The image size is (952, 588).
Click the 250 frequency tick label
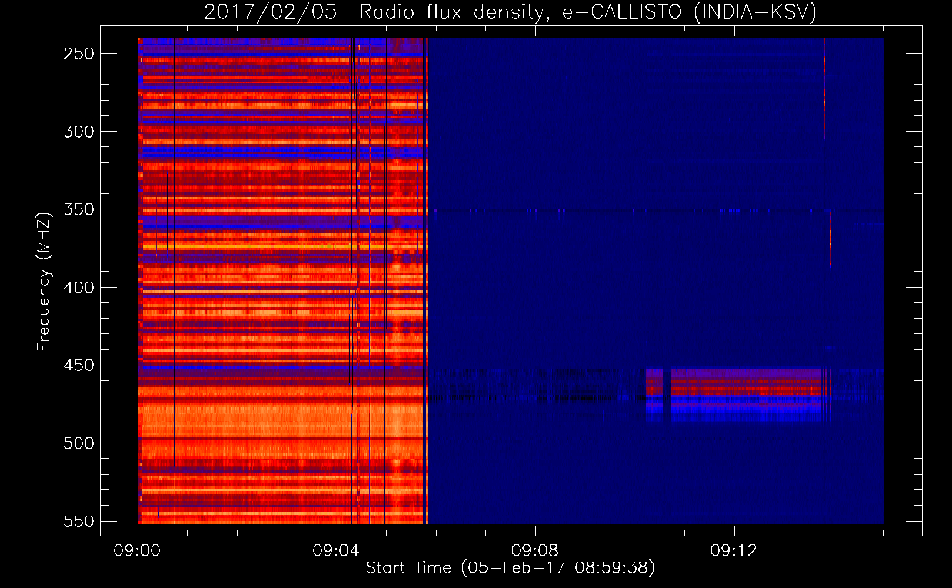[x=79, y=54]
